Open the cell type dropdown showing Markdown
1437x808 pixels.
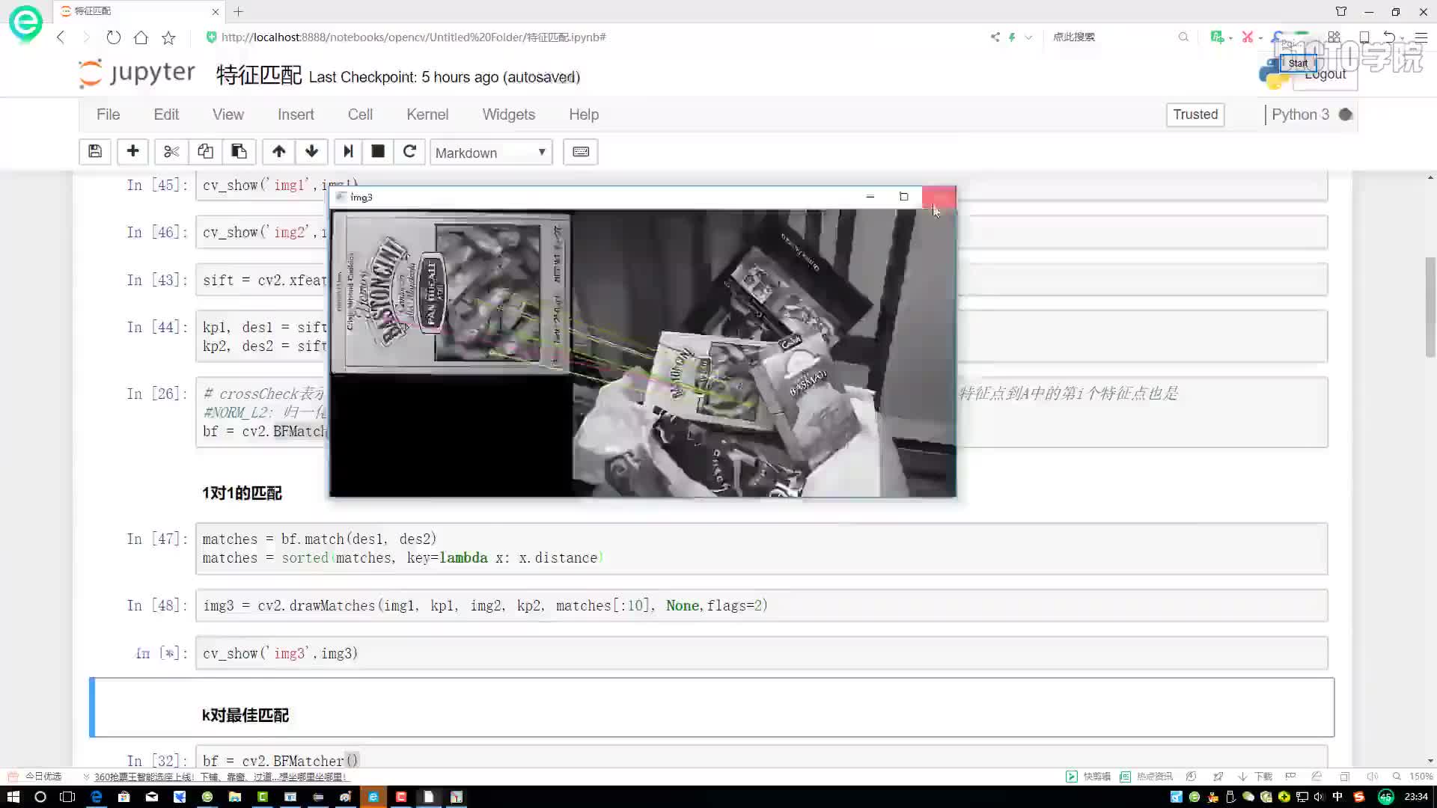(x=491, y=153)
